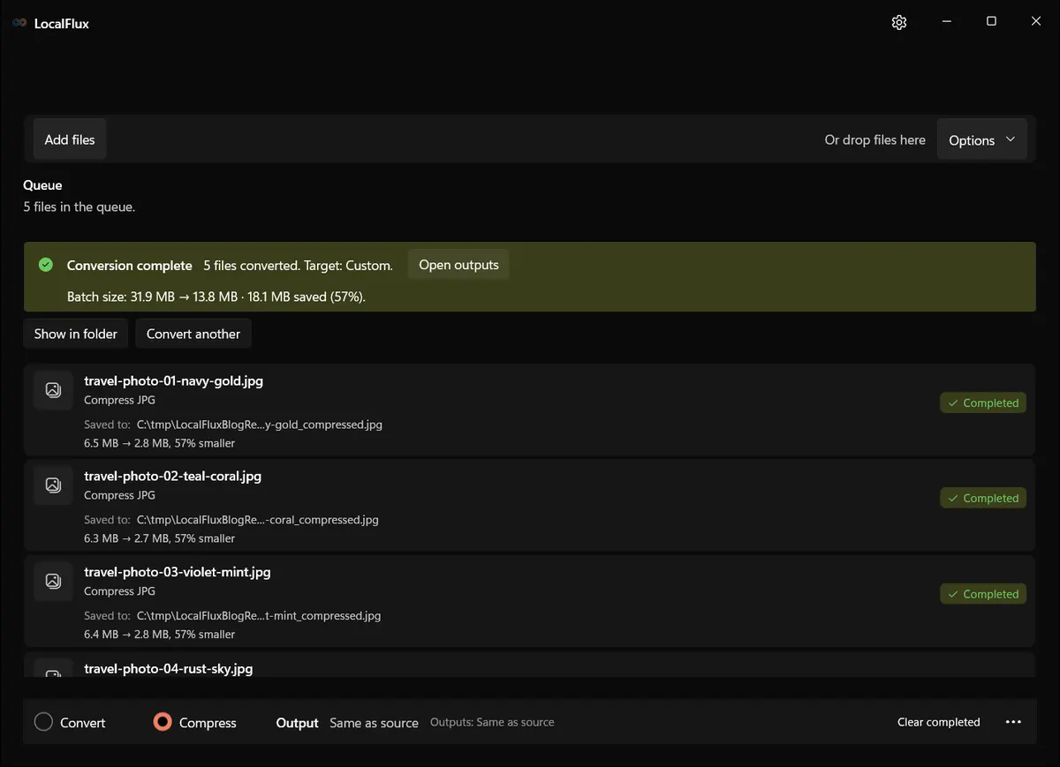The height and width of the screenshot is (767, 1060).
Task: Open the three-dot more options menu
Action: click(1013, 722)
